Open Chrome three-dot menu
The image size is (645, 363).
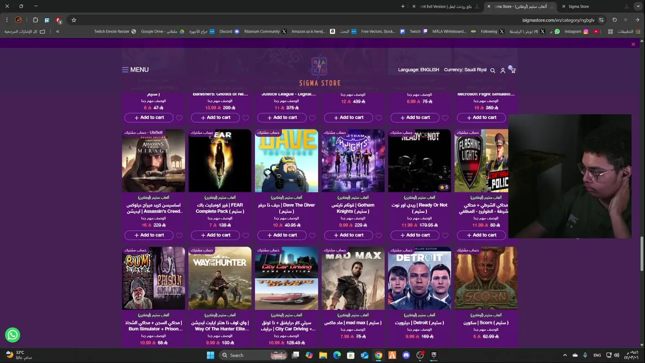[x=7, y=20]
